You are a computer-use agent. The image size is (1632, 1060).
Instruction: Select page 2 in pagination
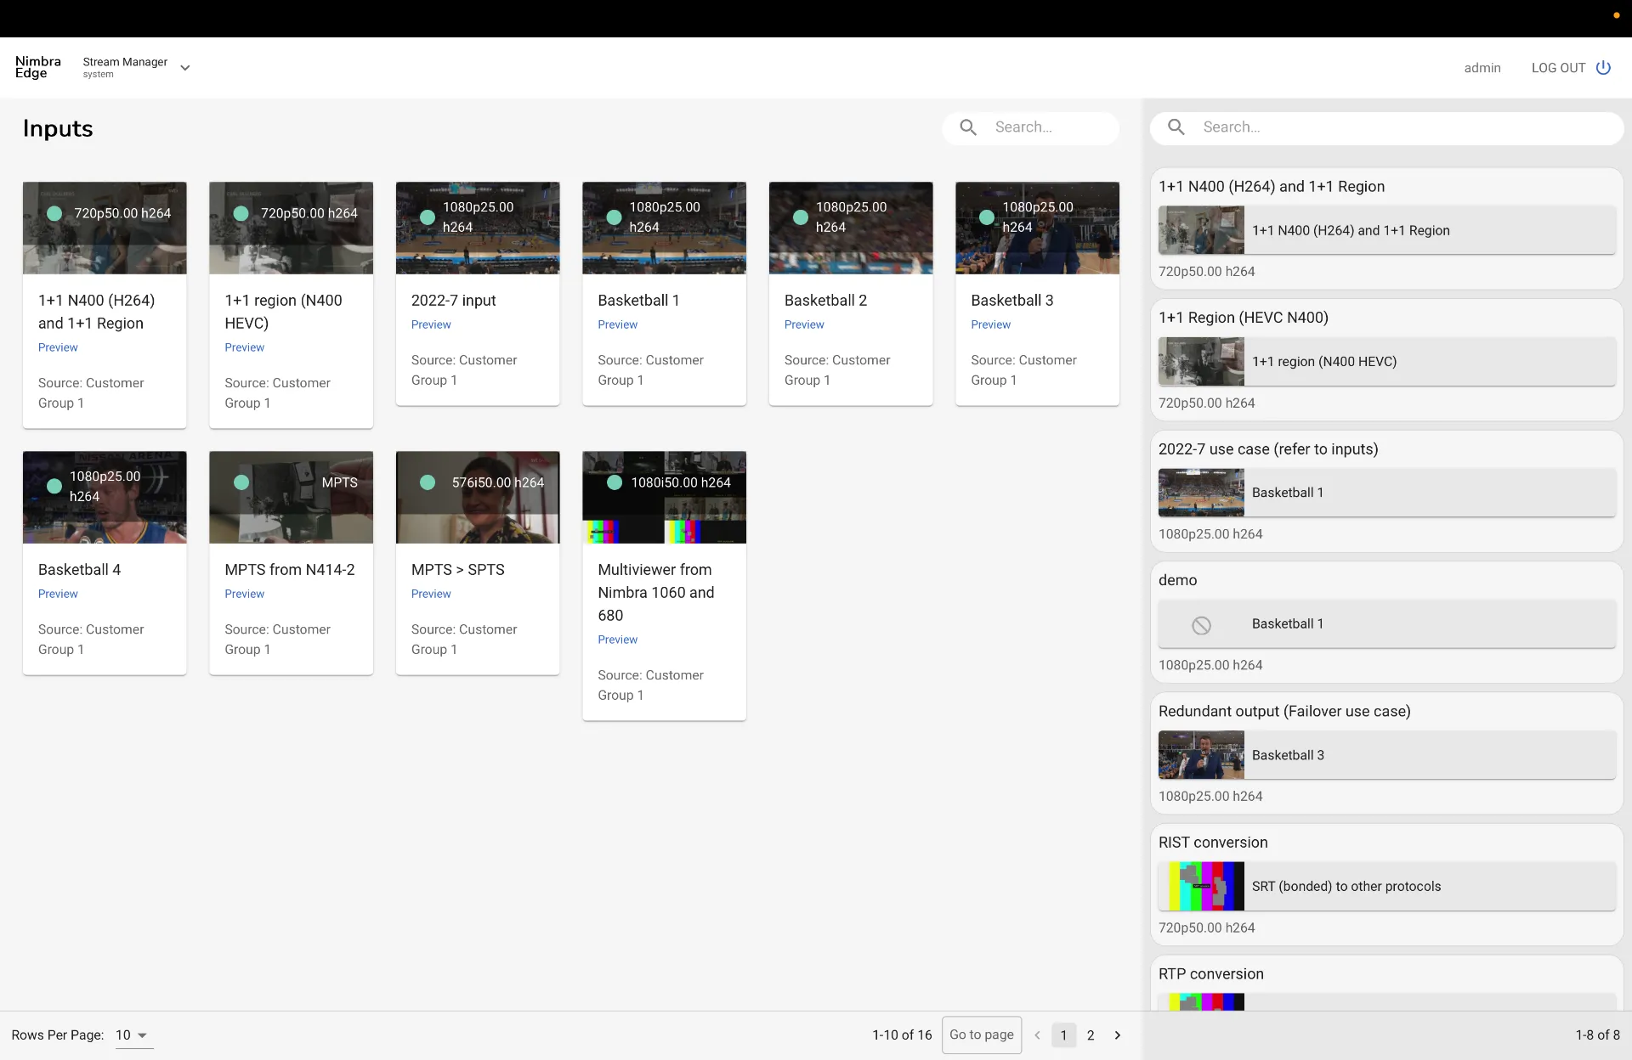point(1091,1035)
